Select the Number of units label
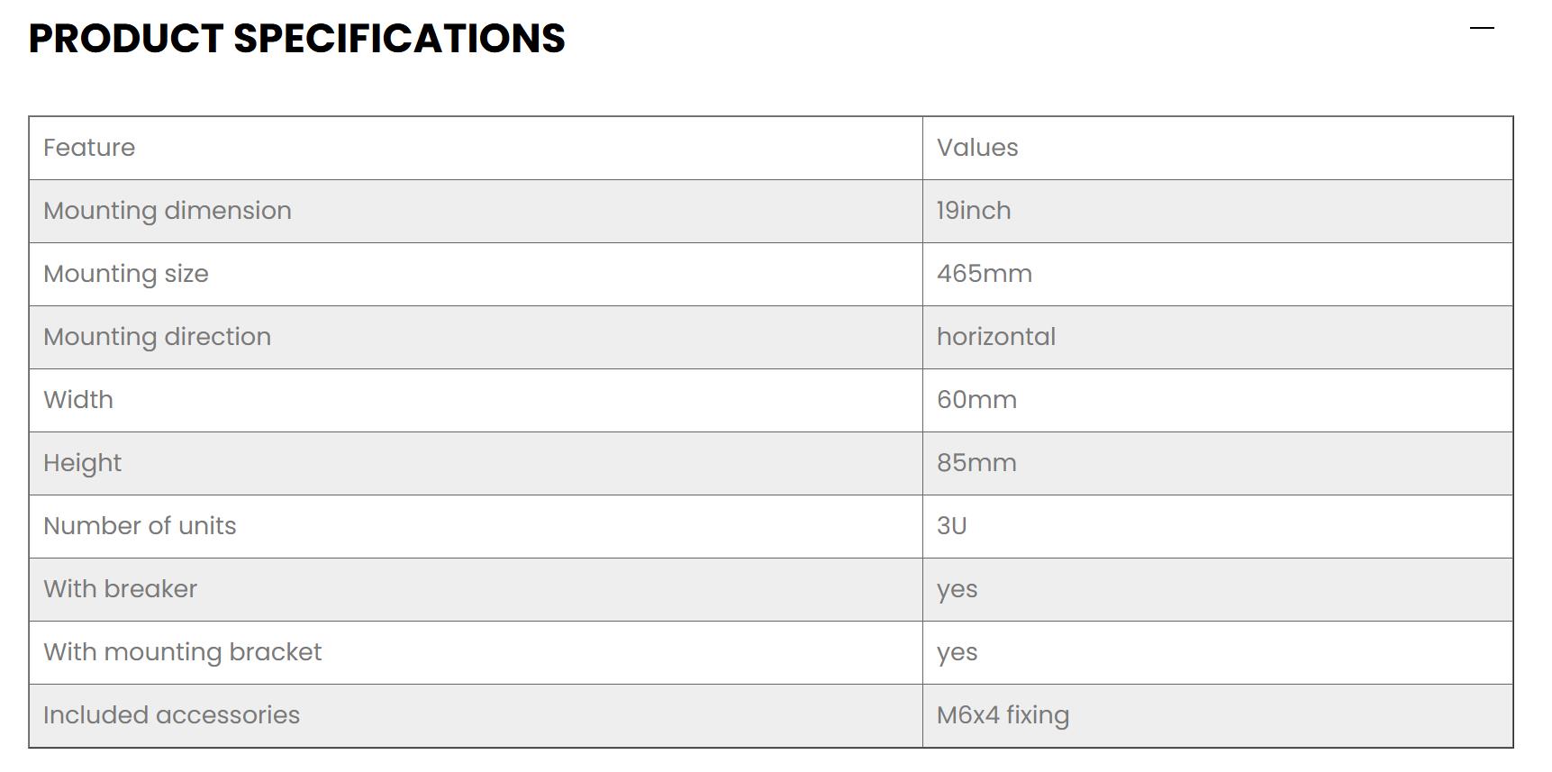Image resolution: width=1552 pixels, height=772 pixels. (140, 526)
